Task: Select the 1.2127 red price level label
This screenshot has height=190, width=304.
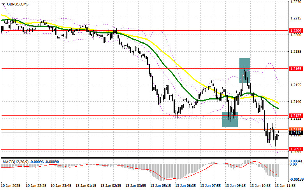Action: [296, 116]
